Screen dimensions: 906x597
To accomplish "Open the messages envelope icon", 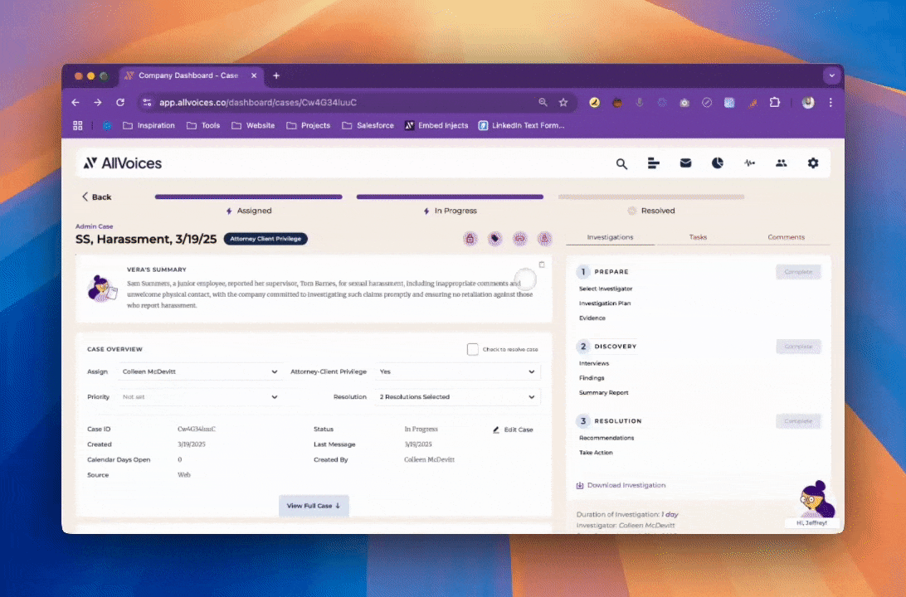I will tap(685, 163).
